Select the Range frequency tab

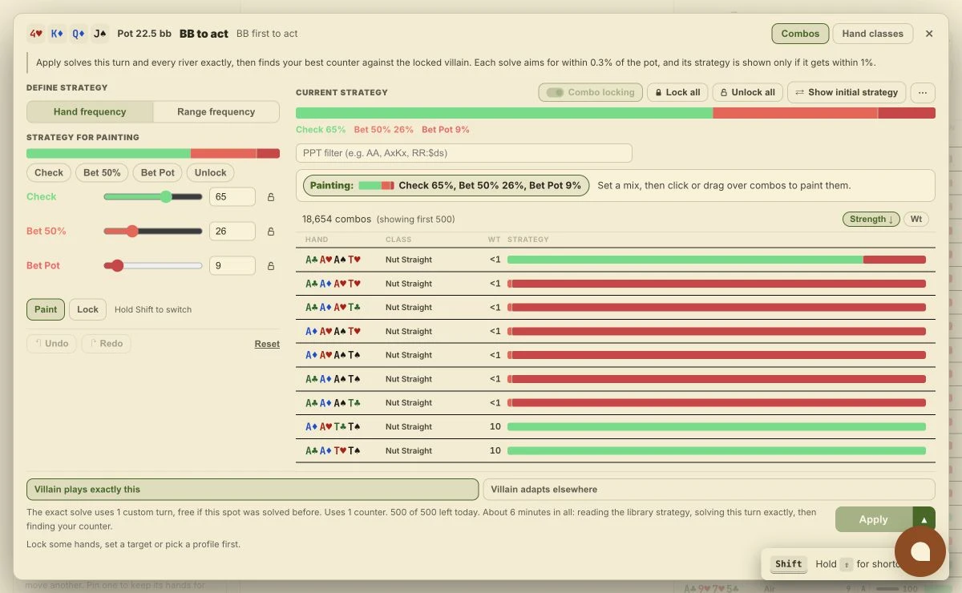coord(216,111)
